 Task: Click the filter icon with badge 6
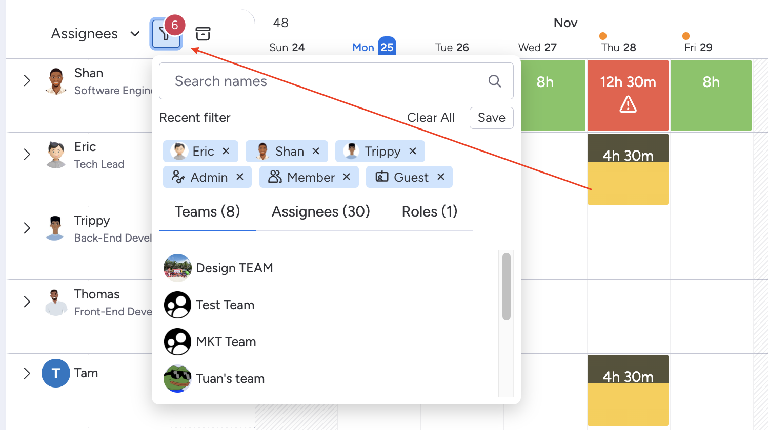coord(165,34)
